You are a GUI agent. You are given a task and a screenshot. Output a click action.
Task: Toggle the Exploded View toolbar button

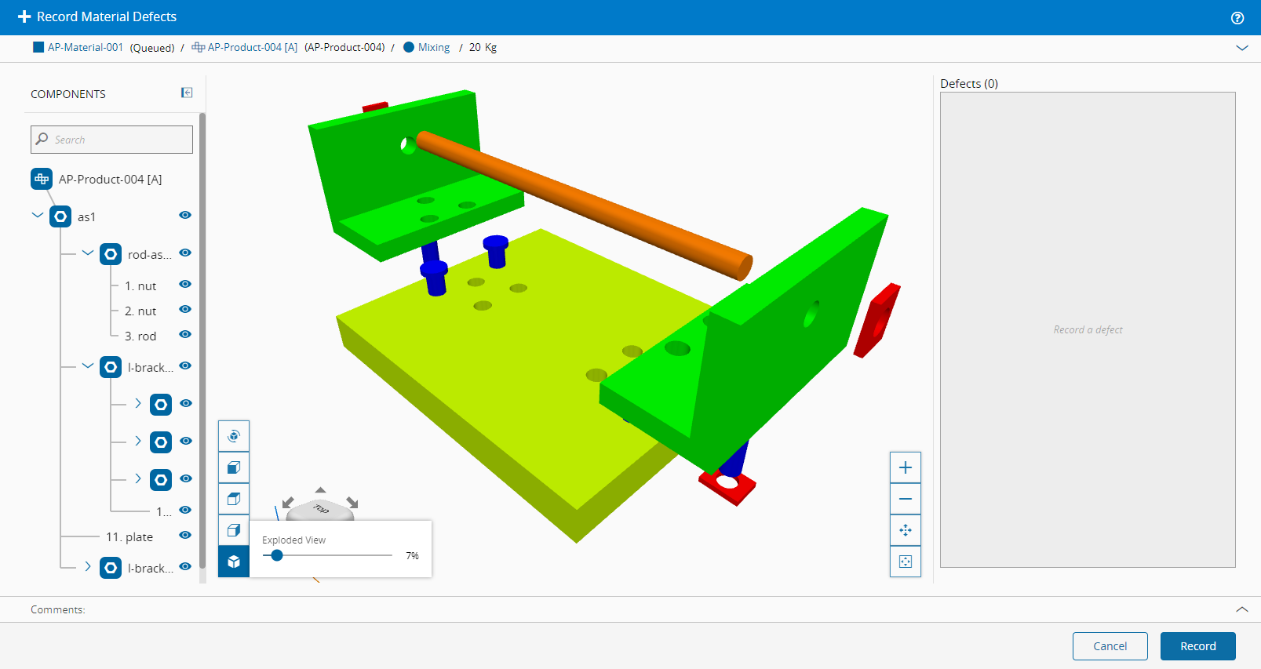point(234,562)
